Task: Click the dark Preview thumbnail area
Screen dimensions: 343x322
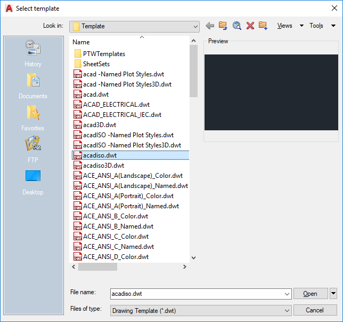Action: pos(271,92)
